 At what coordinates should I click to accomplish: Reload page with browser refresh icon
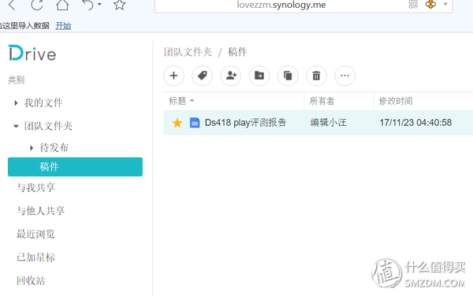(x=37, y=5)
